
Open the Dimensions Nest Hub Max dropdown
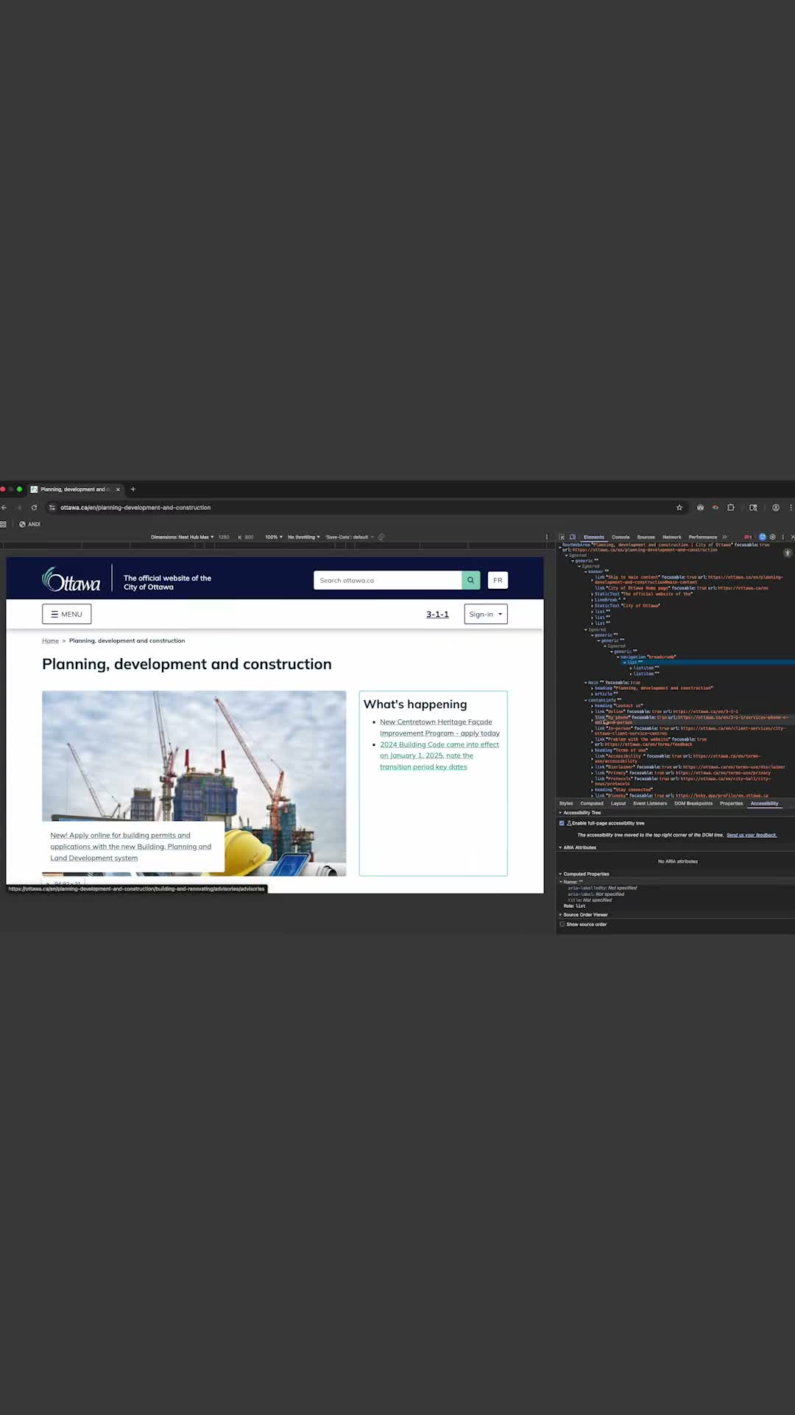point(183,537)
